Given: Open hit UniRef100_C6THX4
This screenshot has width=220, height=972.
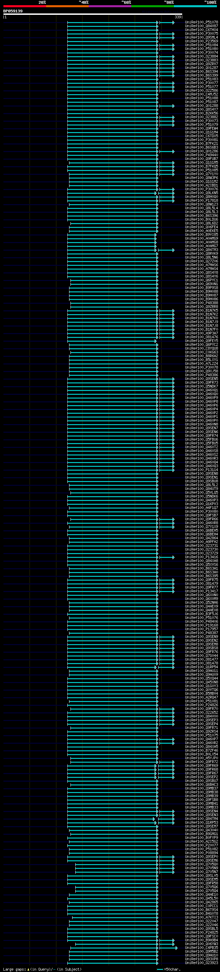Looking at the screenshot, I should click(x=201, y=30).
